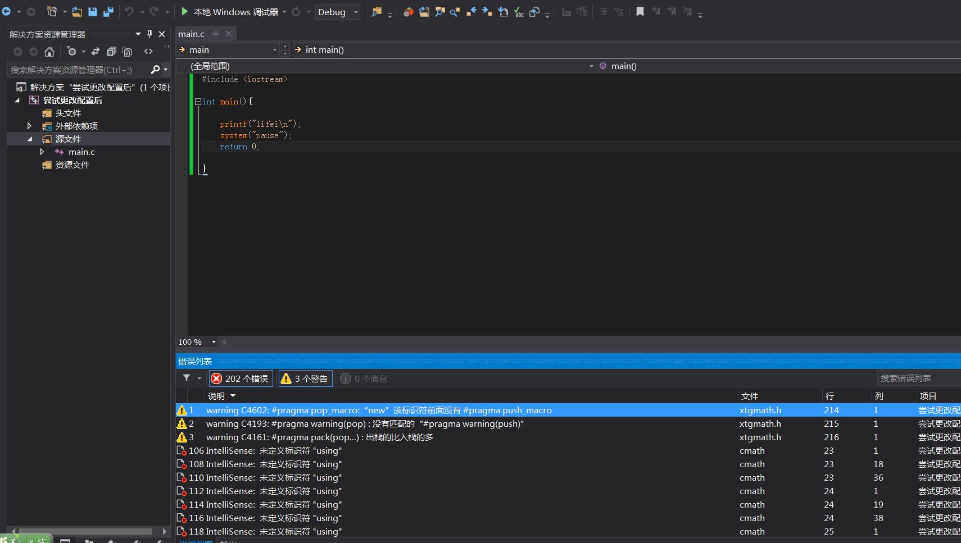Click the open file folder icon

click(x=77, y=12)
